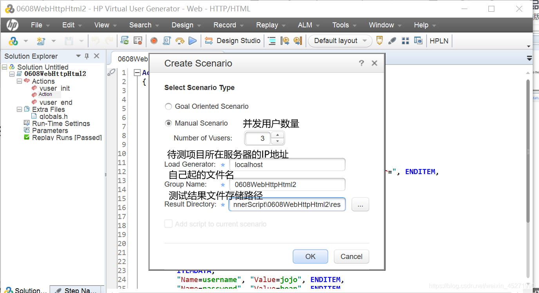This screenshot has width=539, height=293.
Task: Pin the Solution Explorer panel
Action: pos(87,56)
